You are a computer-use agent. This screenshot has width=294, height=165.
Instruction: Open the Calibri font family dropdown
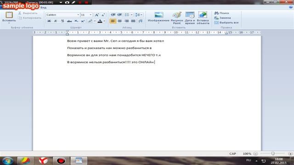pyautogui.click(x=78, y=15)
